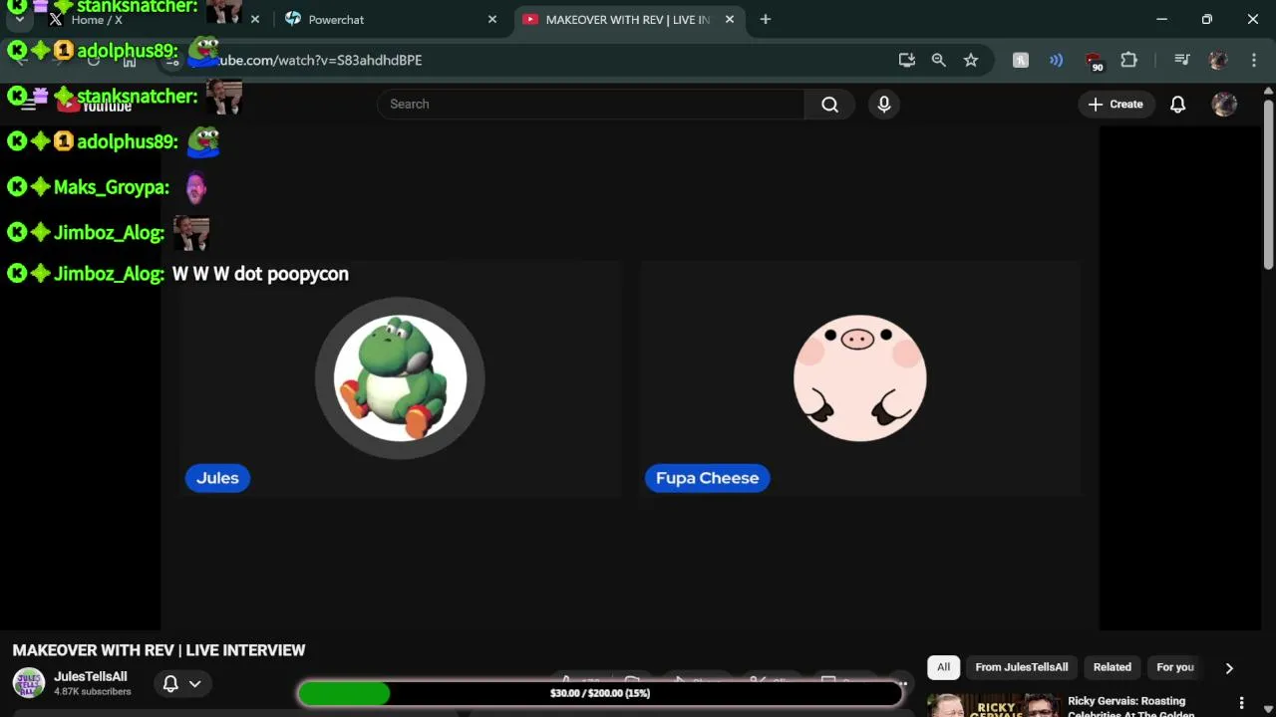
Task: Open the gray R browser extension
Action: 1021,60
